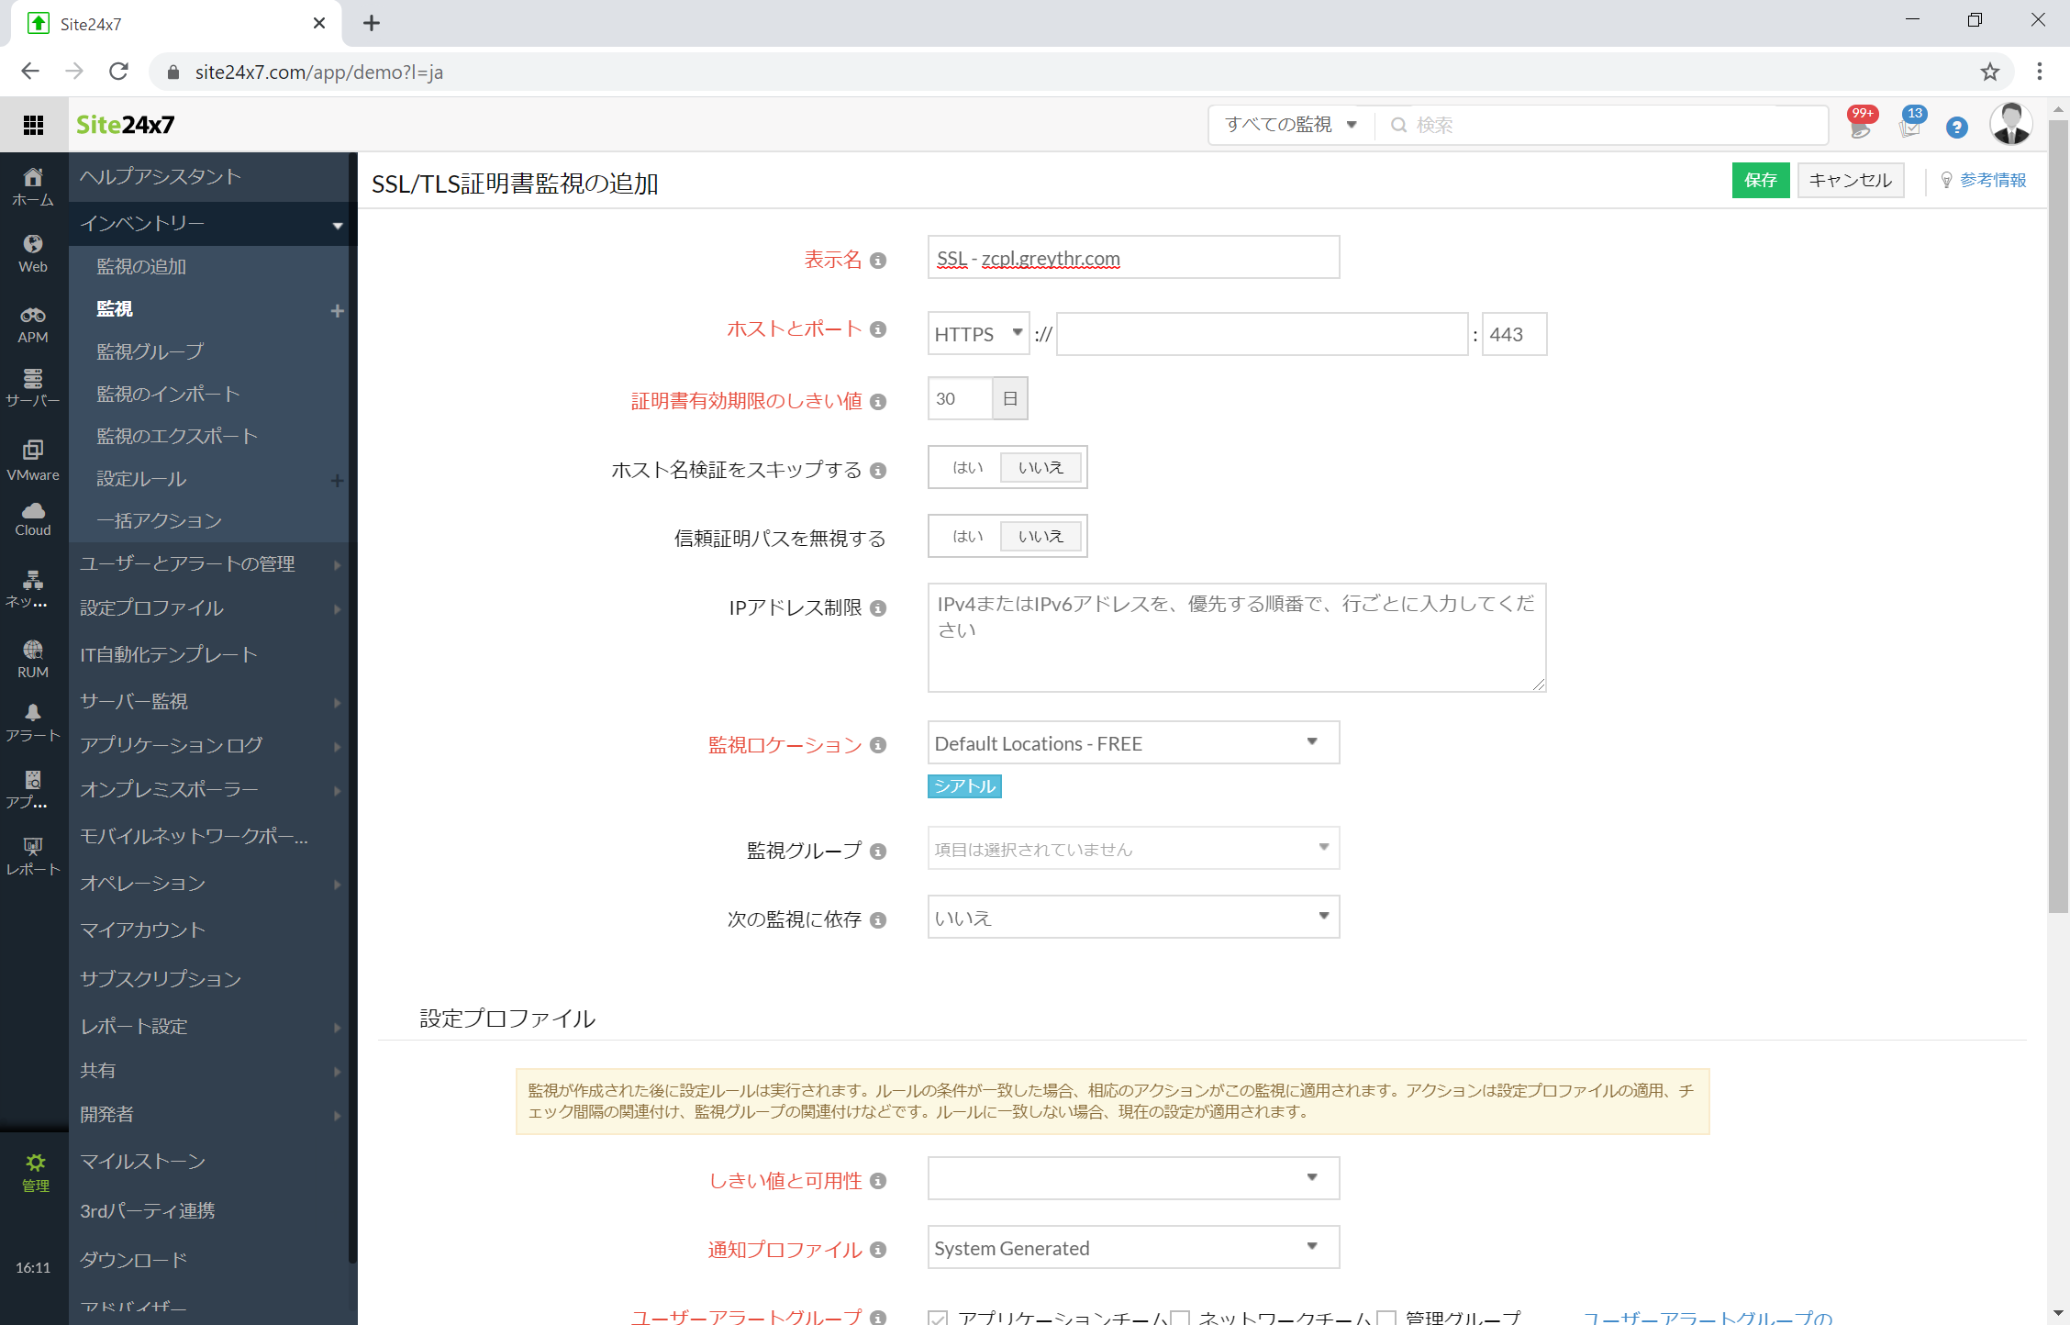Toggle ホスト名検証をスキップする to はい

click(x=965, y=466)
